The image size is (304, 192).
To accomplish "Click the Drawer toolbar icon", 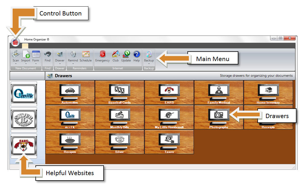I will pyautogui.click(x=60, y=54).
